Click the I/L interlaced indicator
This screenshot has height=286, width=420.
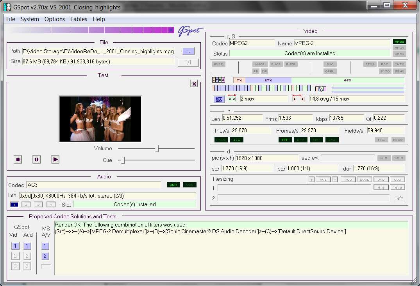coord(237,140)
